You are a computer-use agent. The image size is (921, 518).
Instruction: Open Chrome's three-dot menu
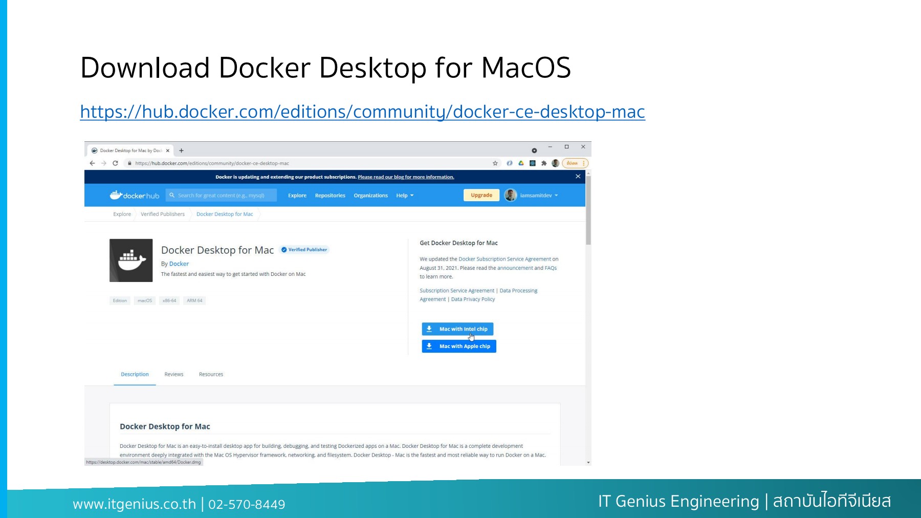click(584, 163)
